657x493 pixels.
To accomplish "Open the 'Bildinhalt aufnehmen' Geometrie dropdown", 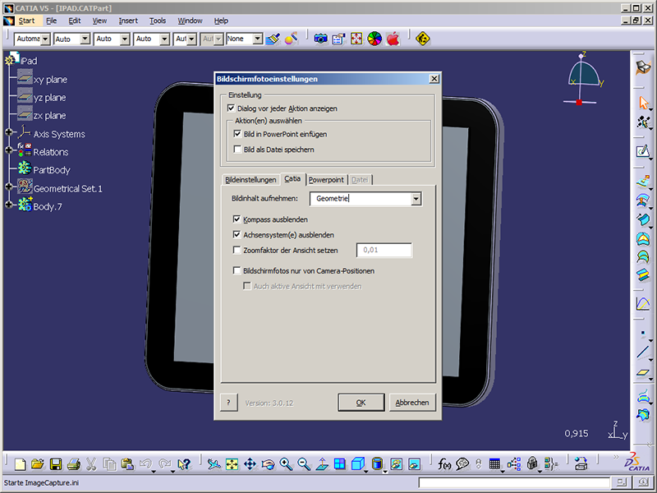I will coord(416,199).
